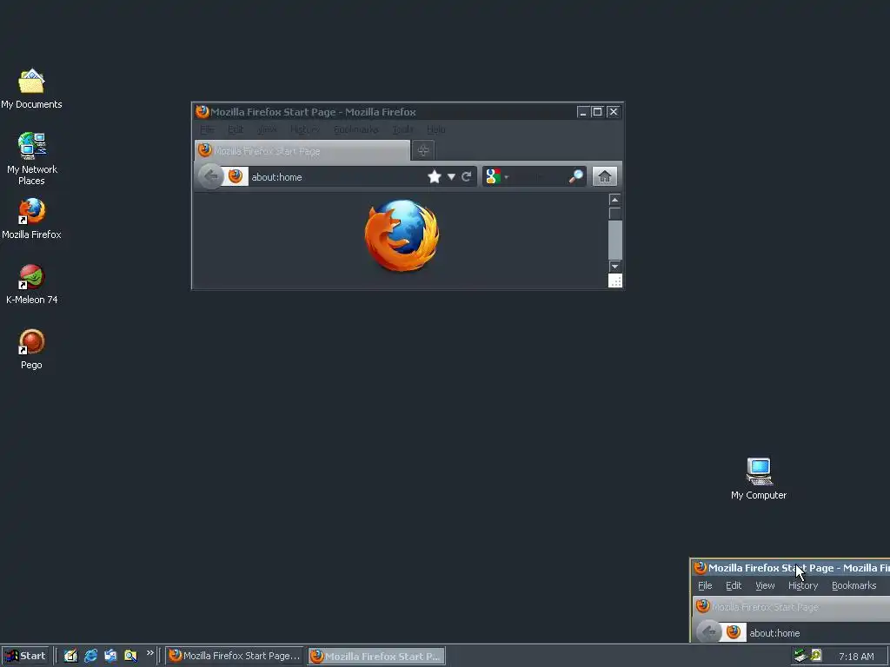Select Pego desktop shortcut
This screenshot has height=667, width=890.
click(32, 349)
